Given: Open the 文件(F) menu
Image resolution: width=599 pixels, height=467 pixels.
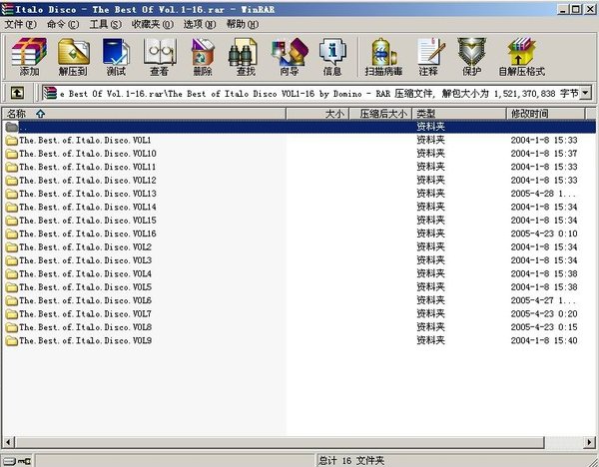Looking at the screenshot, I should coord(20,25).
